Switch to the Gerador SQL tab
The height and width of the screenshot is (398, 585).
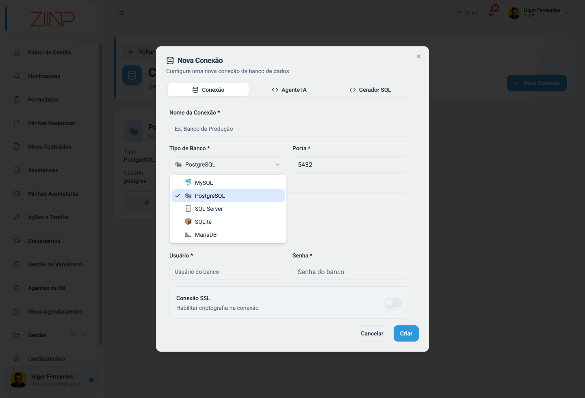pyautogui.click(x=370, y=90)
